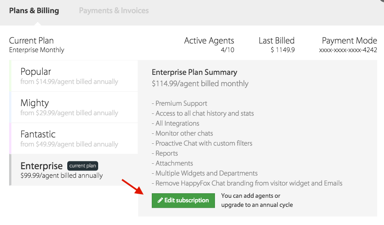This screenshot has height=225, width=384.
Task: Select the Fantastic plan
Action: click(x=74, y=138)
